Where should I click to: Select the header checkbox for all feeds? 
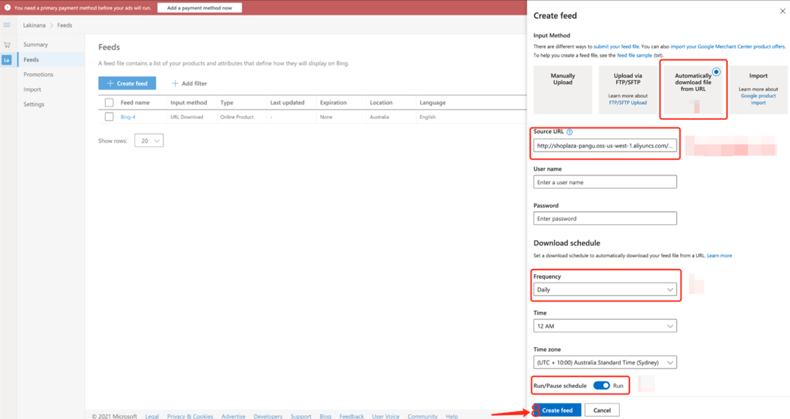click(x=109, y=102)
